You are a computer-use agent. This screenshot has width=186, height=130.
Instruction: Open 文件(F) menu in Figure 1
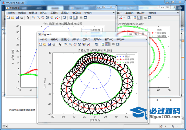coord(11,13)
